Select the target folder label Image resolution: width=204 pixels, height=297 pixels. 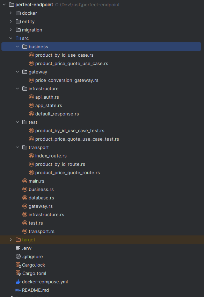click(29, 240)
